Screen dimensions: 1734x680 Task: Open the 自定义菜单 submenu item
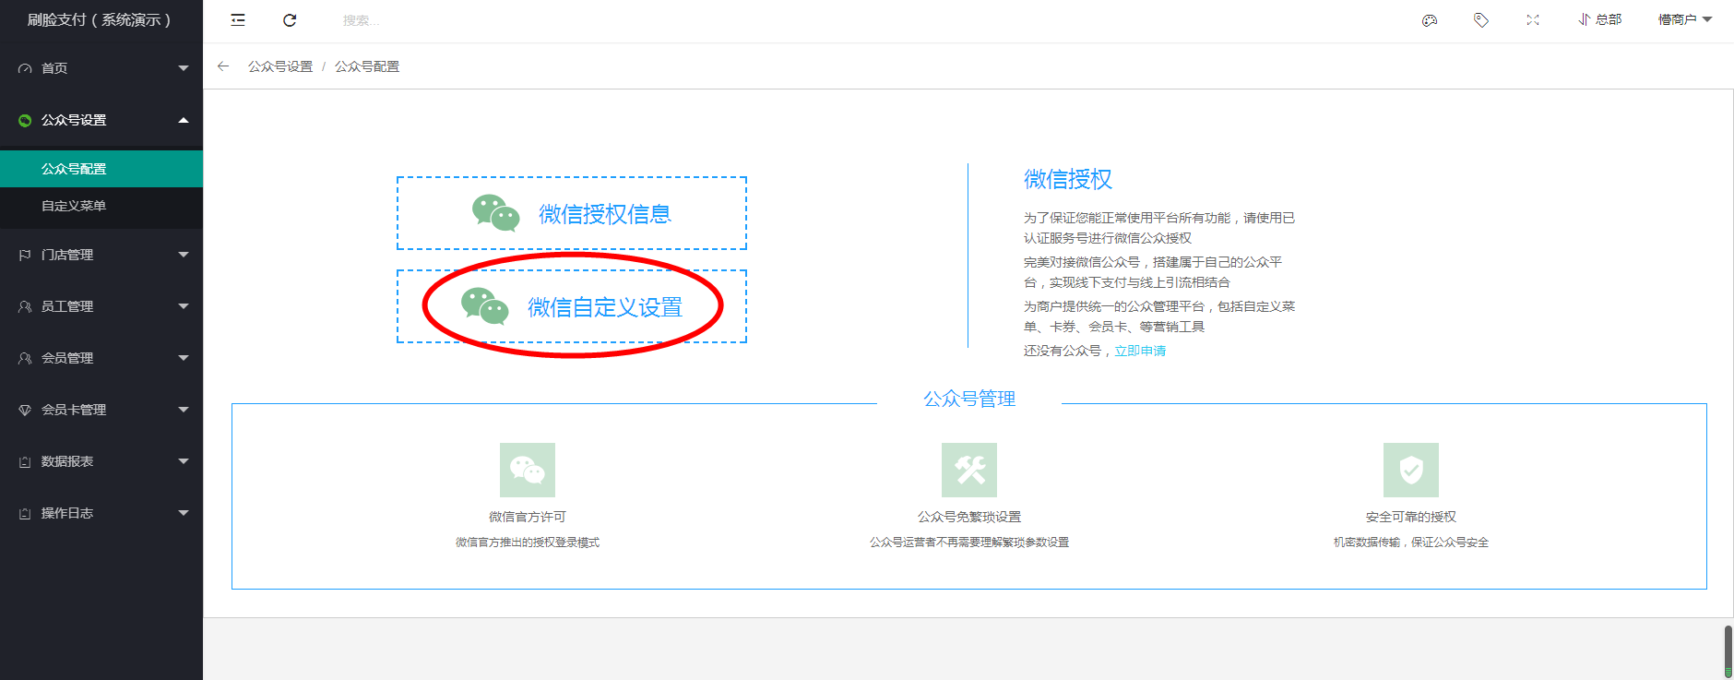pos(101,206)
